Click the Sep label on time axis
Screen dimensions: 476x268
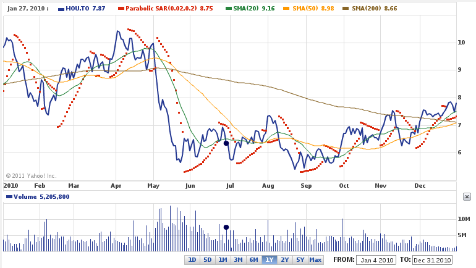pyautogui.click(x=306, y=185)
